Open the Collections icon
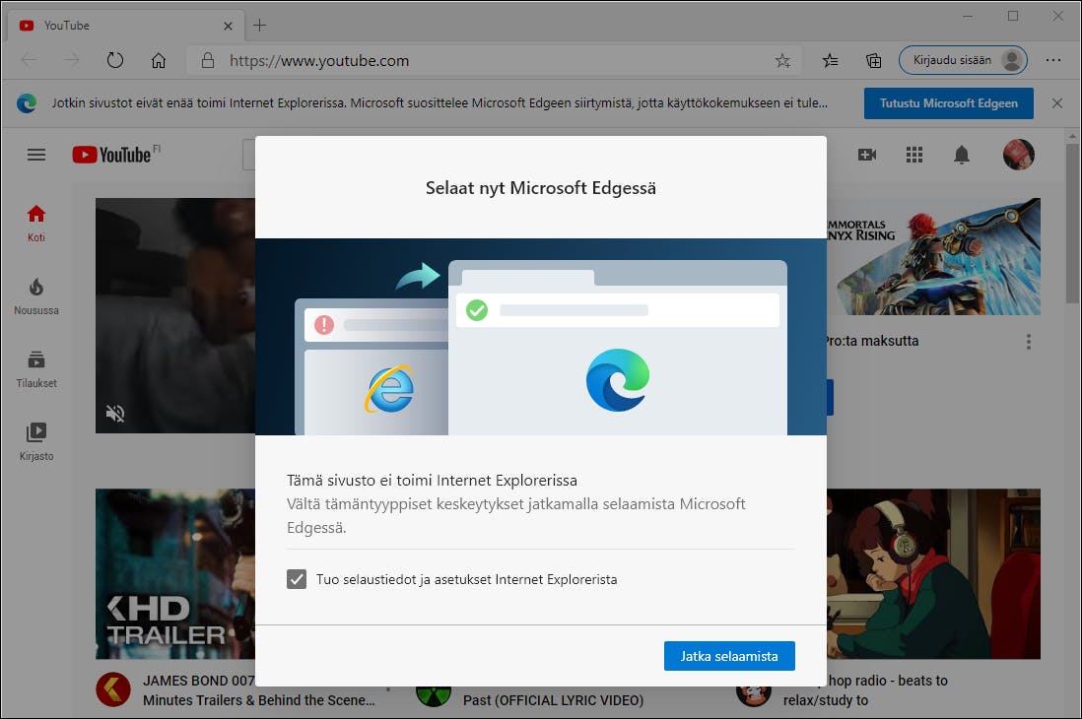1082x719 pixels. tap(874, 61)
